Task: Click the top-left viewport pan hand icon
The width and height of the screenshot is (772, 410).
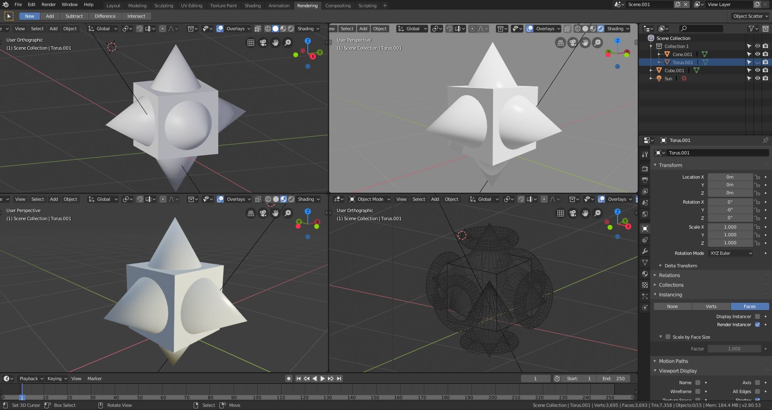Action: 275,42
